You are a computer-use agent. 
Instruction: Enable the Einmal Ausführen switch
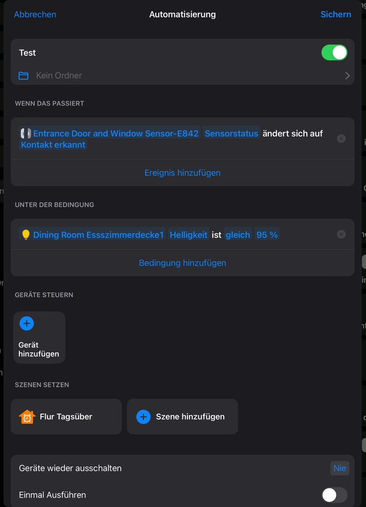click(334, 495)
